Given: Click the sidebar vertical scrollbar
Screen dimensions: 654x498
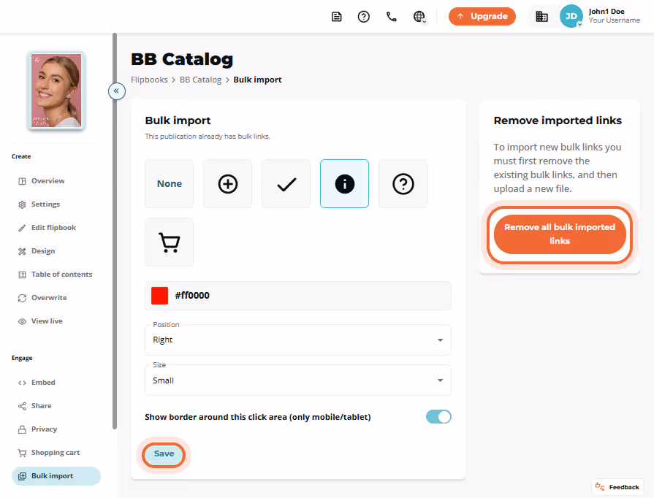Looking at the screenshot, I should tap(115, 231).
